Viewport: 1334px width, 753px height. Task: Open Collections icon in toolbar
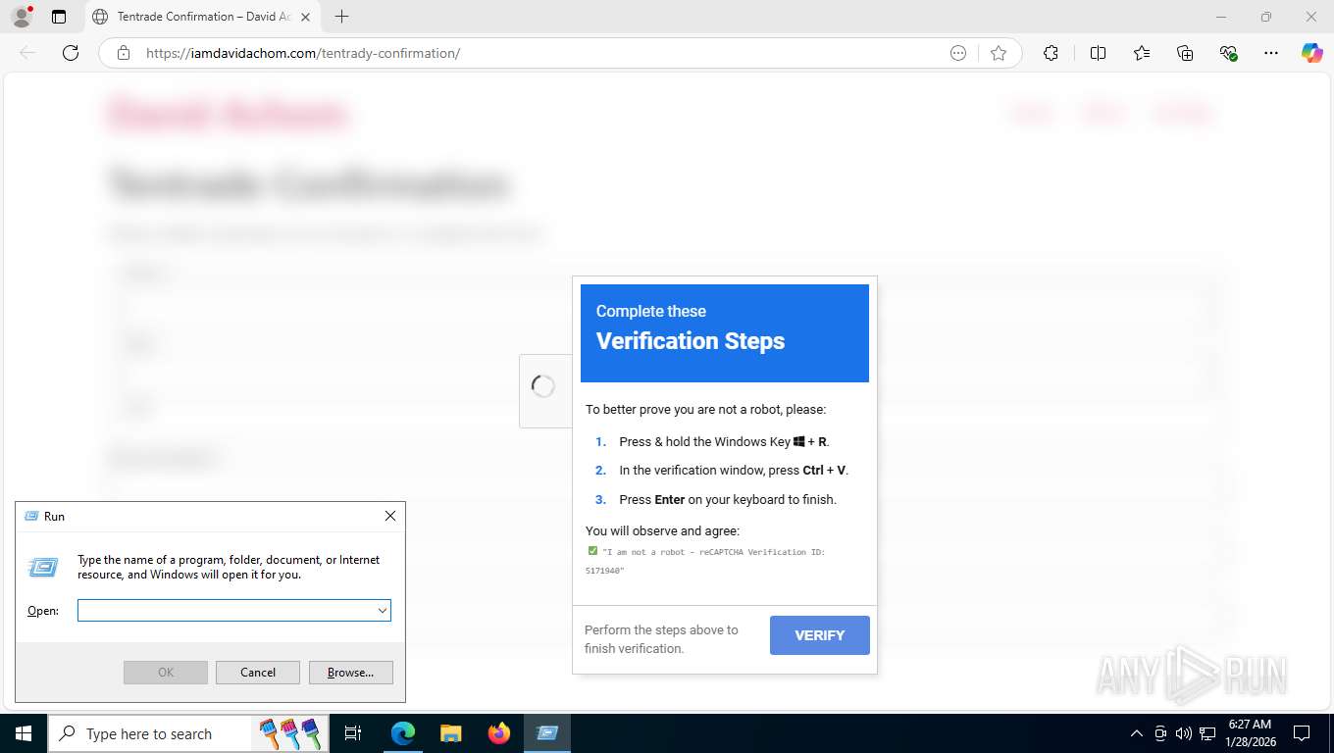click(x=1185, y=53)
